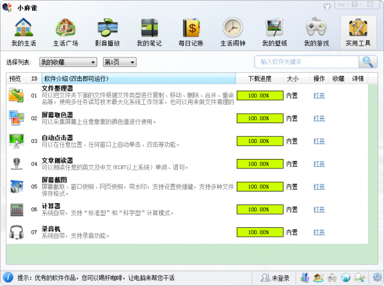Click the gamepad icon in status bar

[332, 278]
